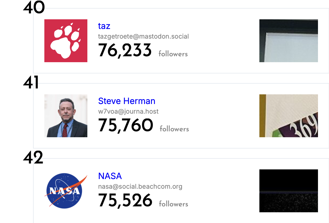Click the rank number 42
This screenshot has width=329, height=223.
[x=33, y=158]
